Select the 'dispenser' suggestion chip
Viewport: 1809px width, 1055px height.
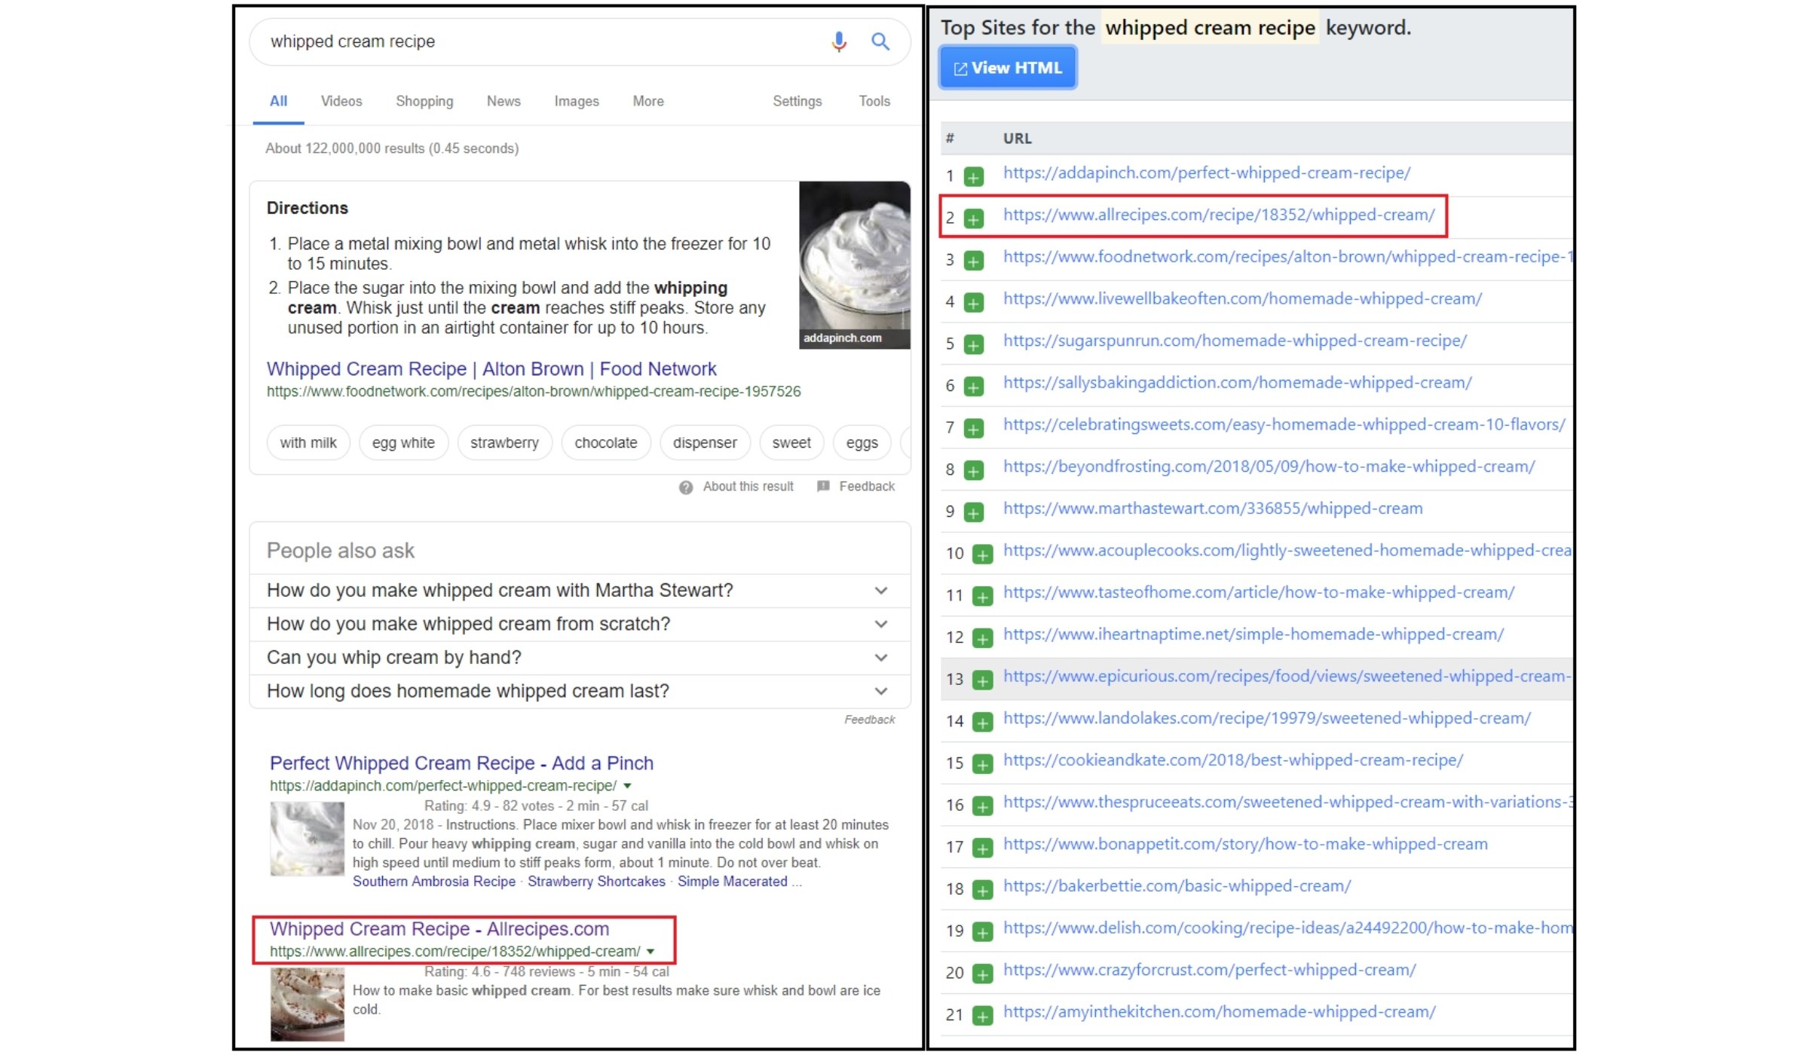[705, 443]
